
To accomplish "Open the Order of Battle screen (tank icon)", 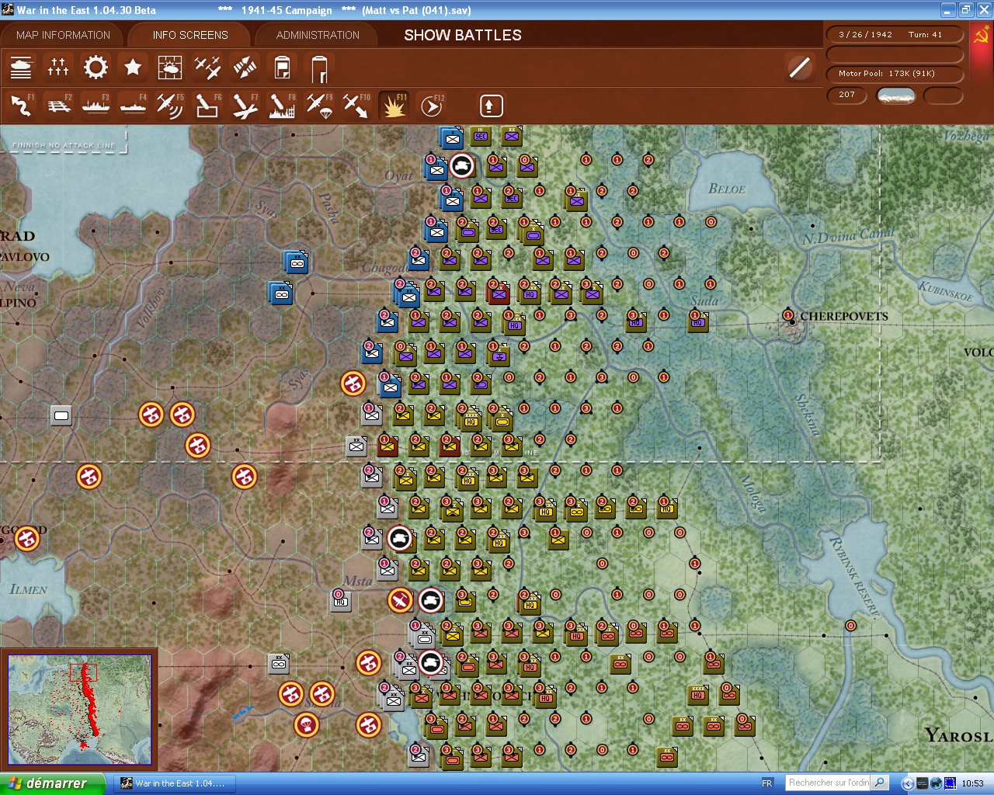I will (x=21, y=68).
